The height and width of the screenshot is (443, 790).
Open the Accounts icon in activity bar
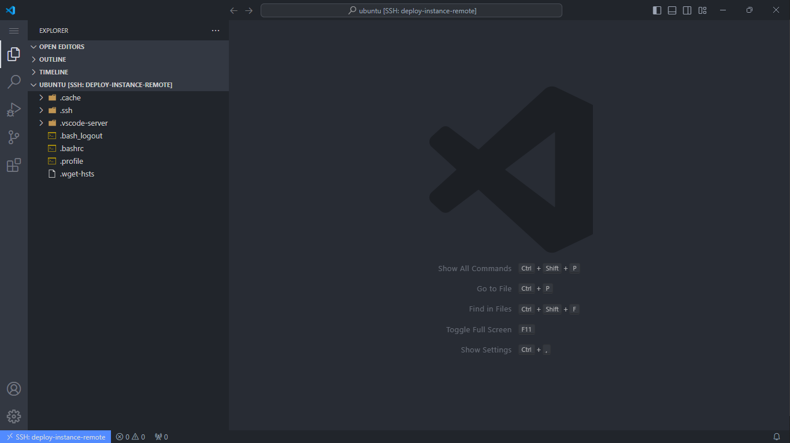[14, 389]
